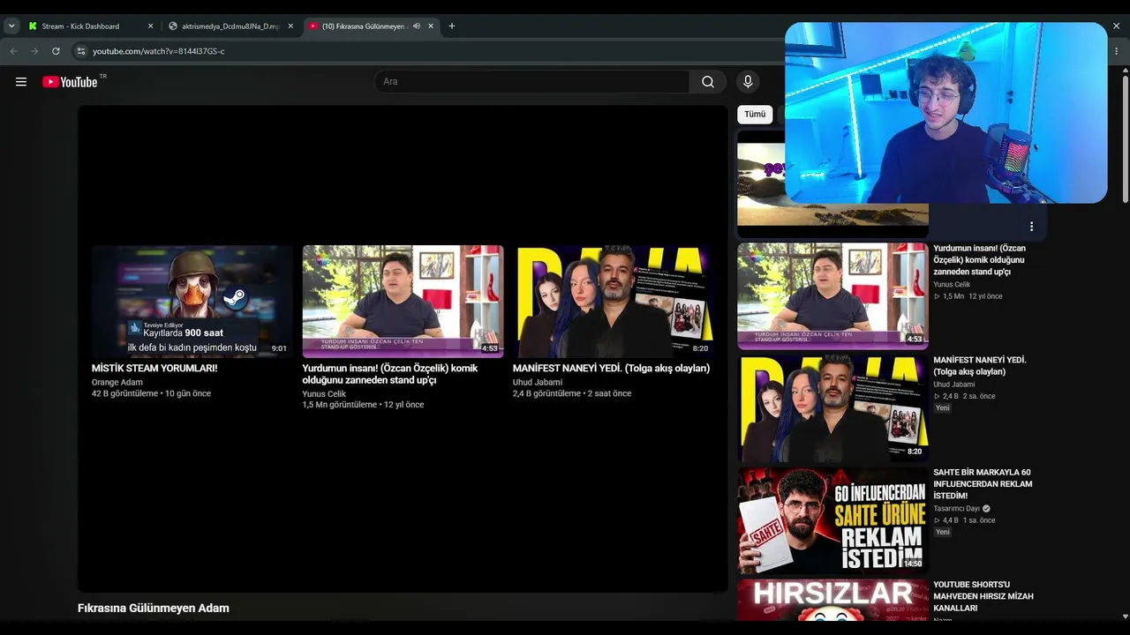1130x635 pixels.
Task: Open more options menu for top sidebar video
Action: point(1031,227)
